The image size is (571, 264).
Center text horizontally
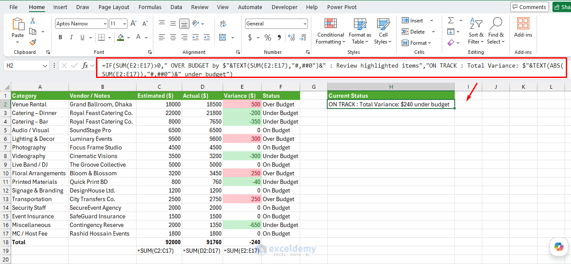tap(173, 37)
